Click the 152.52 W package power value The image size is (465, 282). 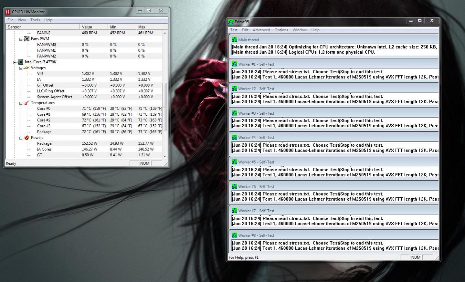(89, 144)
